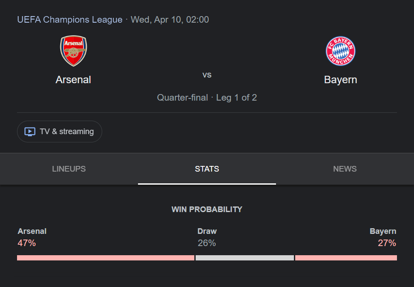Click the vs text between teams

click(x=207, y=75)
